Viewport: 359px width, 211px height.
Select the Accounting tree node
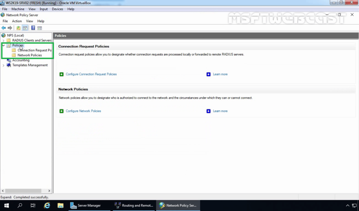pos(21,60)
